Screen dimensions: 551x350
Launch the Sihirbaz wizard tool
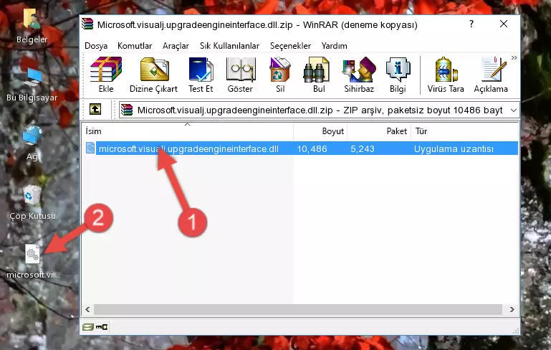point(359,75)
